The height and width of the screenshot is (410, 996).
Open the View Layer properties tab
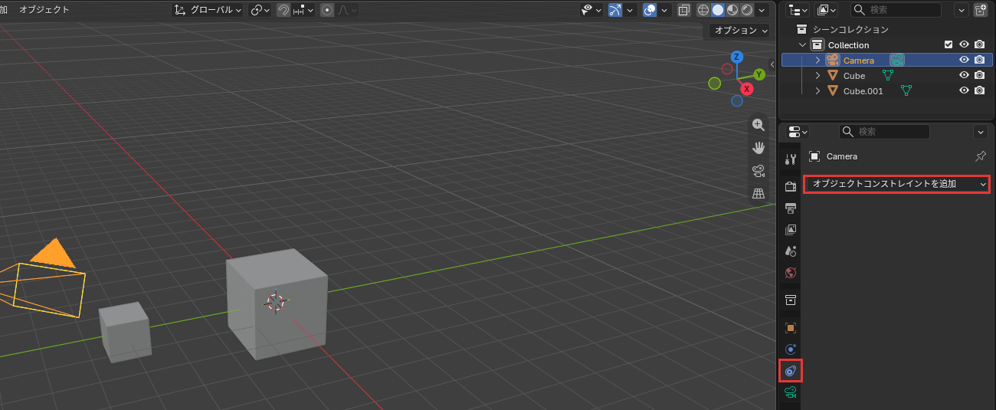[791, 229]
